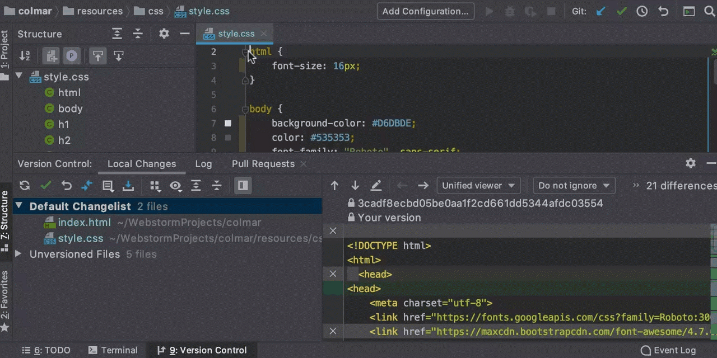This screenshot has height=358, width=717.
Task: Click the #D6DBDE color swatch at line 7
Action: click(x=228, y=123)
